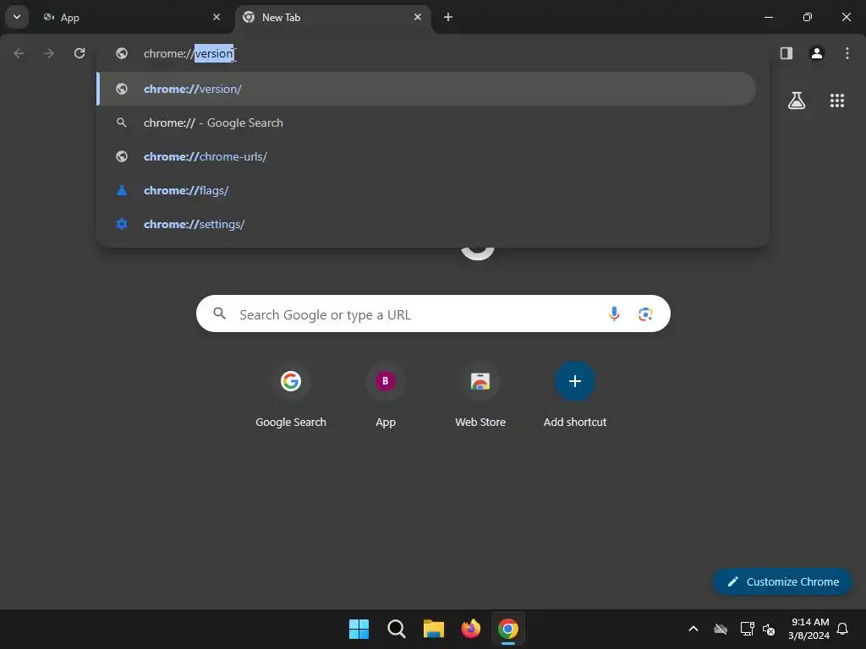Open the tab search dropdown arrow

coord(17,17)
